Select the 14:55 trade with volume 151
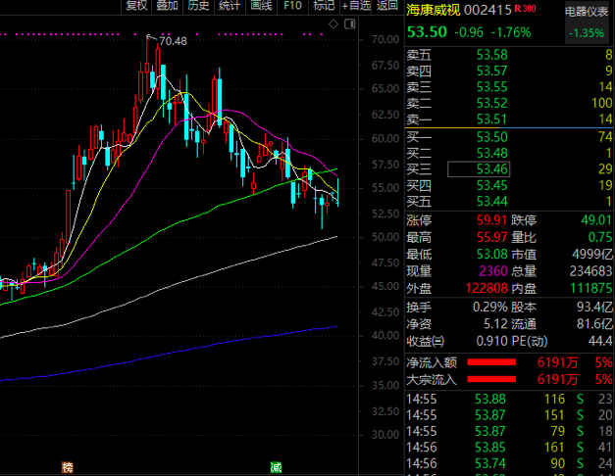The height and width of the screenshot is (476, 615). click(x=509, y=415)
